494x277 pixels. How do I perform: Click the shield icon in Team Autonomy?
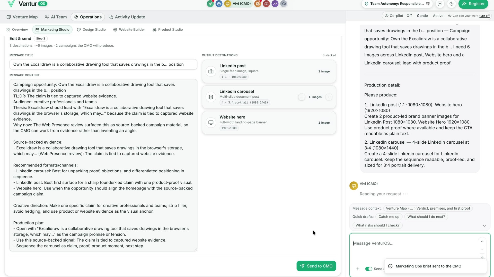click(367, 4)
